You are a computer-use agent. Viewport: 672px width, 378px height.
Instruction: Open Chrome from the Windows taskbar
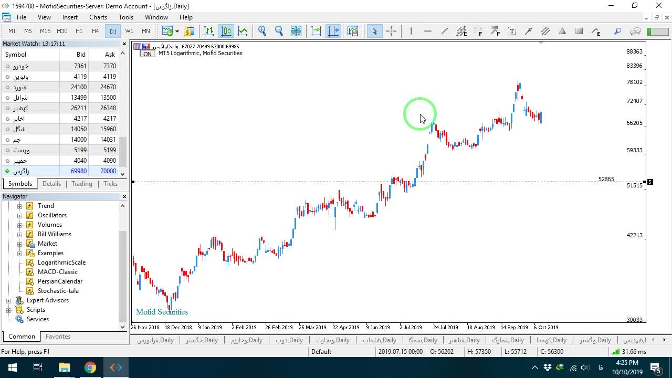[x=90, y=367]
